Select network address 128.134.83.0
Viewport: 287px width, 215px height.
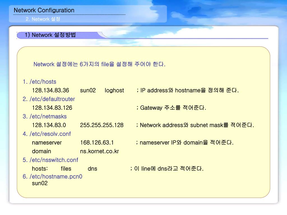point(49,125)
